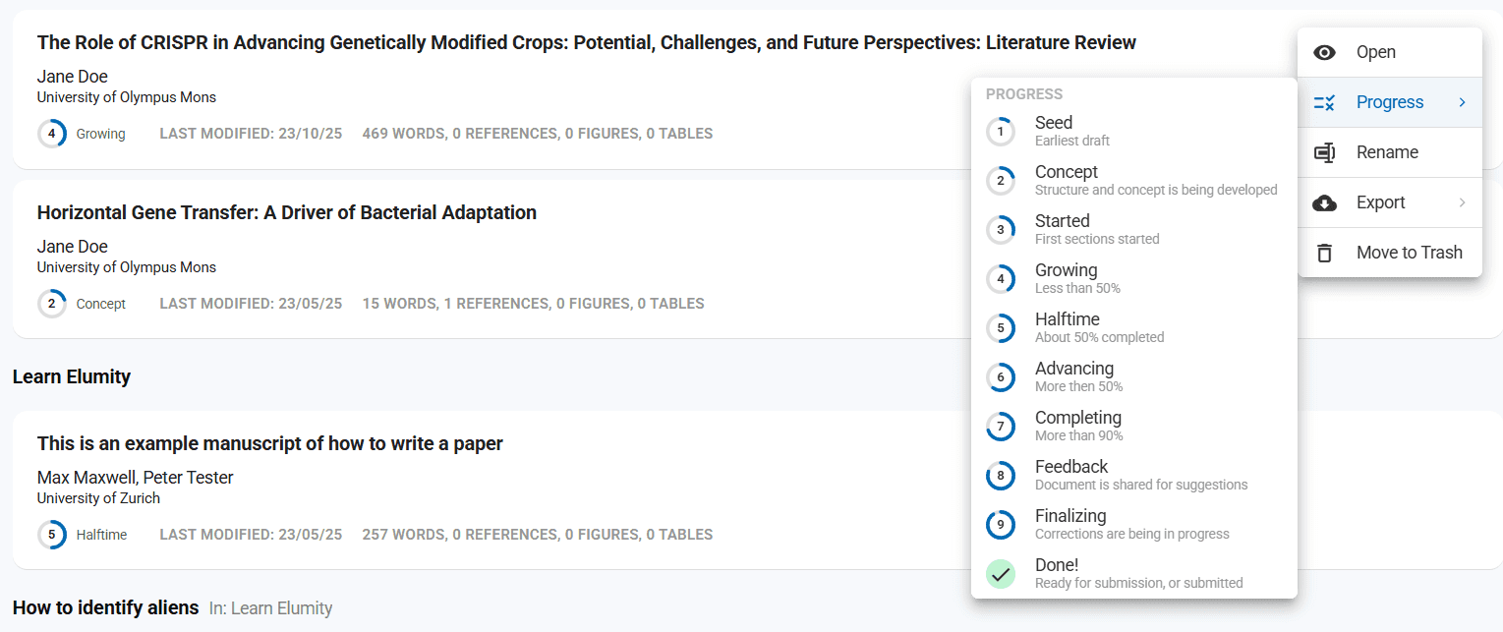Click the eye icon next to Open
The image size is (1503, 632).
1324,53
